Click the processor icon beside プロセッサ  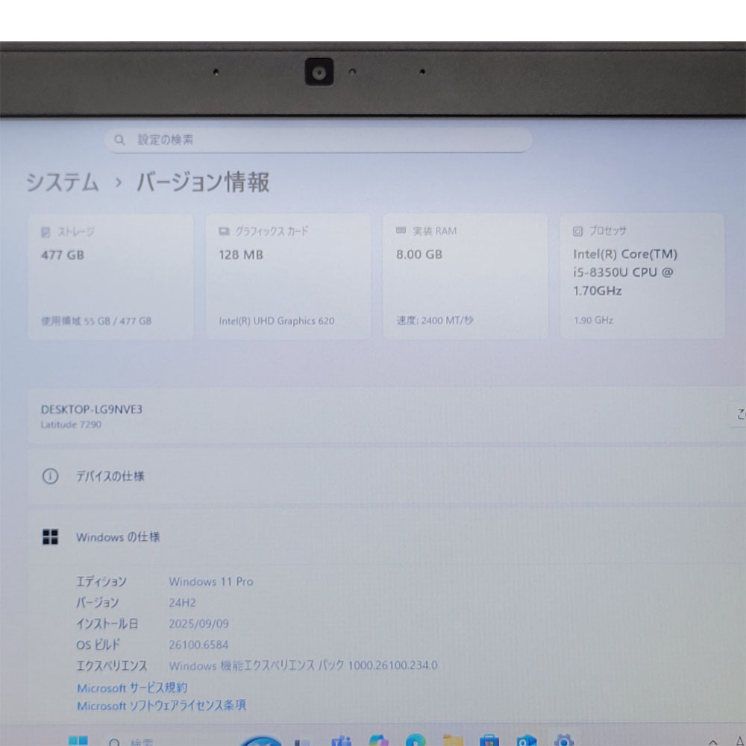(577, 231)
